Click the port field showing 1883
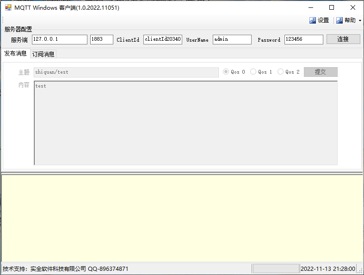Image resolution: width=364 pixels, height=275 pixels. tap(101, 39)
